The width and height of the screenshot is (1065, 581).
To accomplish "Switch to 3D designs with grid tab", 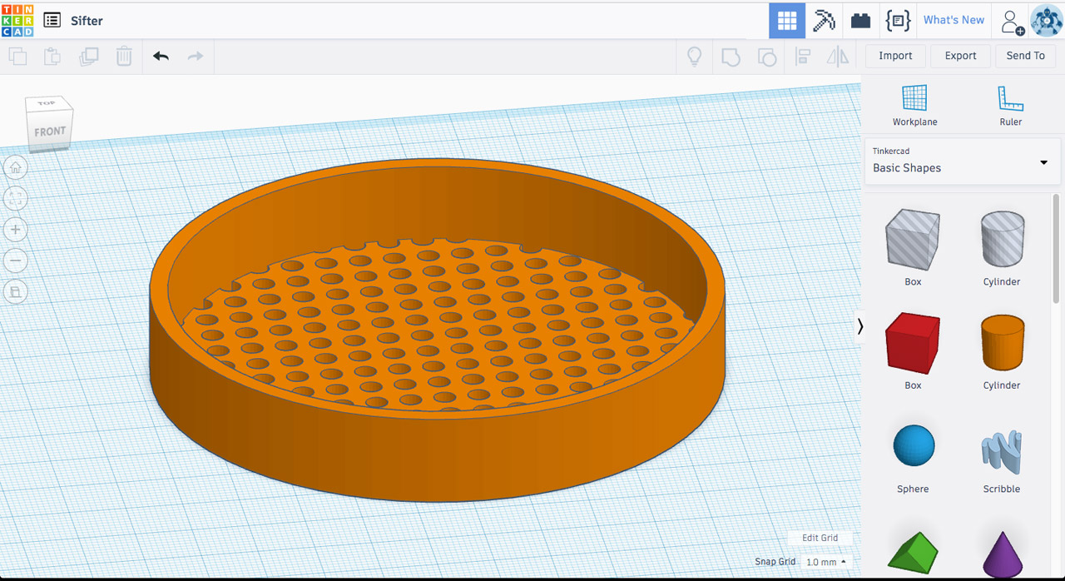I will pos(786,20).
